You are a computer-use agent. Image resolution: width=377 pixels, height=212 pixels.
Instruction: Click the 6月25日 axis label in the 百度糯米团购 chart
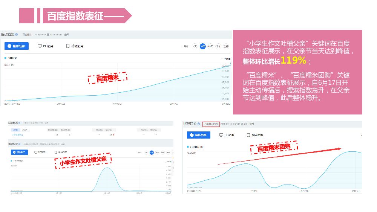[x=356, y=191]
